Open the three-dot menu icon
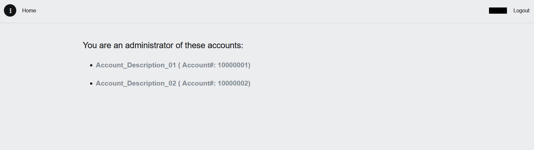The height and width of the screenshot is (150, 534). click(10, 11)
